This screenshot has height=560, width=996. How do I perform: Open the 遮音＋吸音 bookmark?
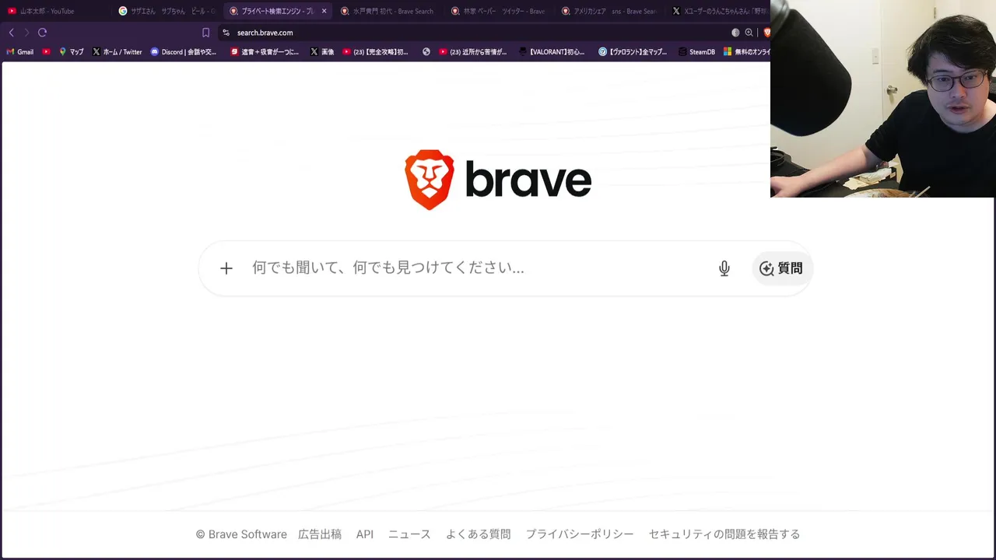[265, 52]
